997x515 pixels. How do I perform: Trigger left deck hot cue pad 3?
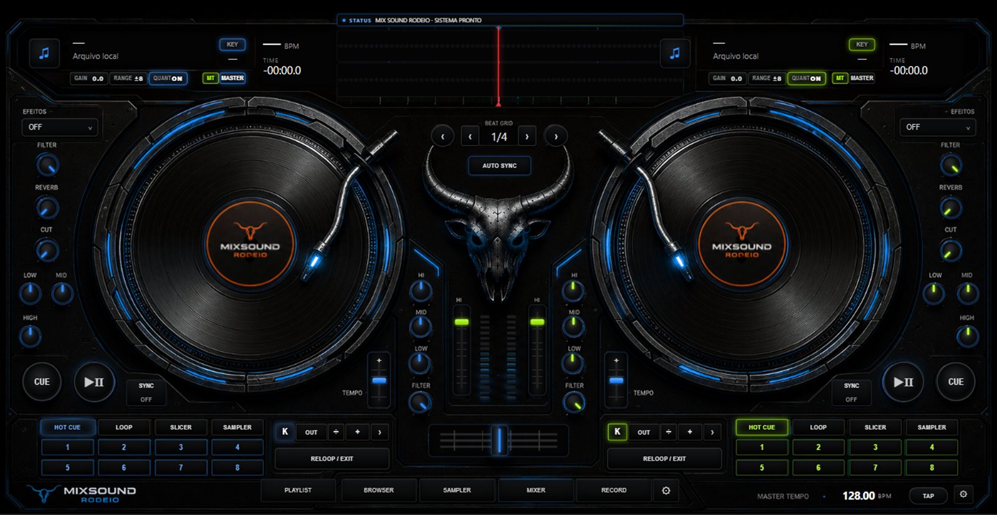pyautogui.click(x=181, y=447)
